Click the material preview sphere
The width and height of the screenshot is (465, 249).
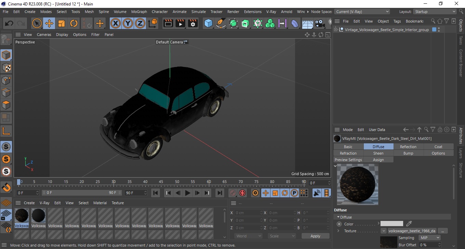coord(357,184)
